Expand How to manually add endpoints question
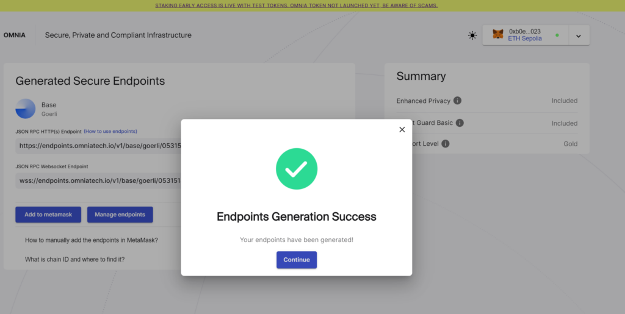Viewport: 625px width, 314px height. click(x=92, y=240)
